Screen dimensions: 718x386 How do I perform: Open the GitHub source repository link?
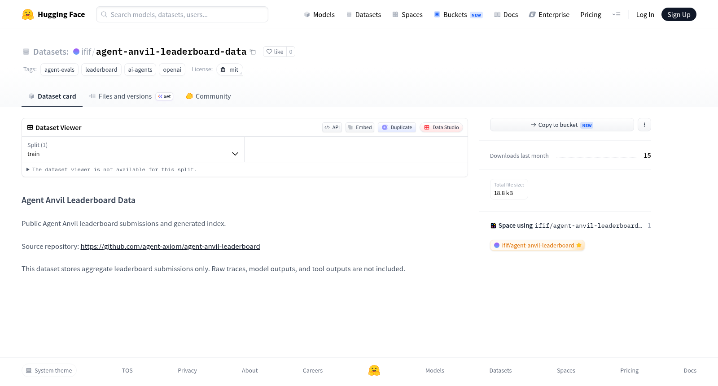170,246
